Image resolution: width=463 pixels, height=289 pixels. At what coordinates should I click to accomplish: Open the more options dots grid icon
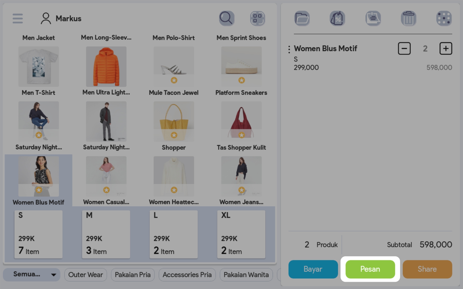point(444,18)
